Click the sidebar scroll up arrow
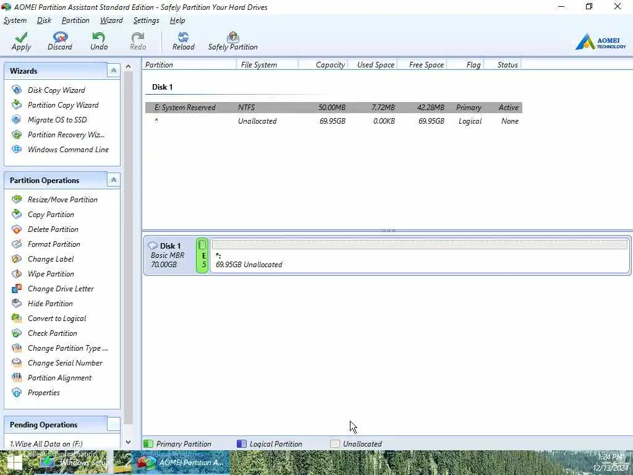Image resolution: width=633 pixels, height=475 pixels. [x=129, y=66]
